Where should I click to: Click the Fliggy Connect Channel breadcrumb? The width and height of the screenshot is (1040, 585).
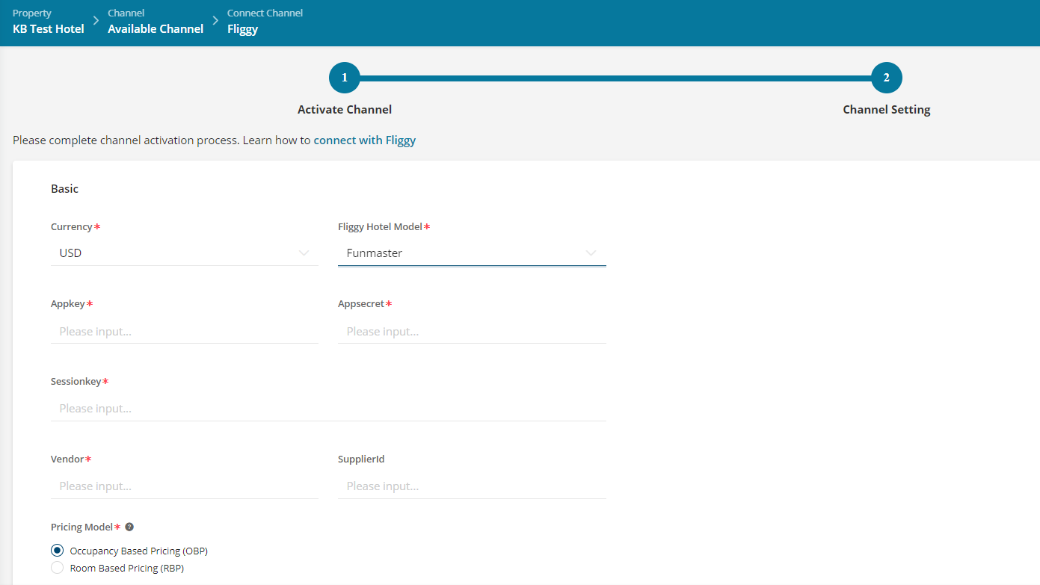(x=242, y=29)
